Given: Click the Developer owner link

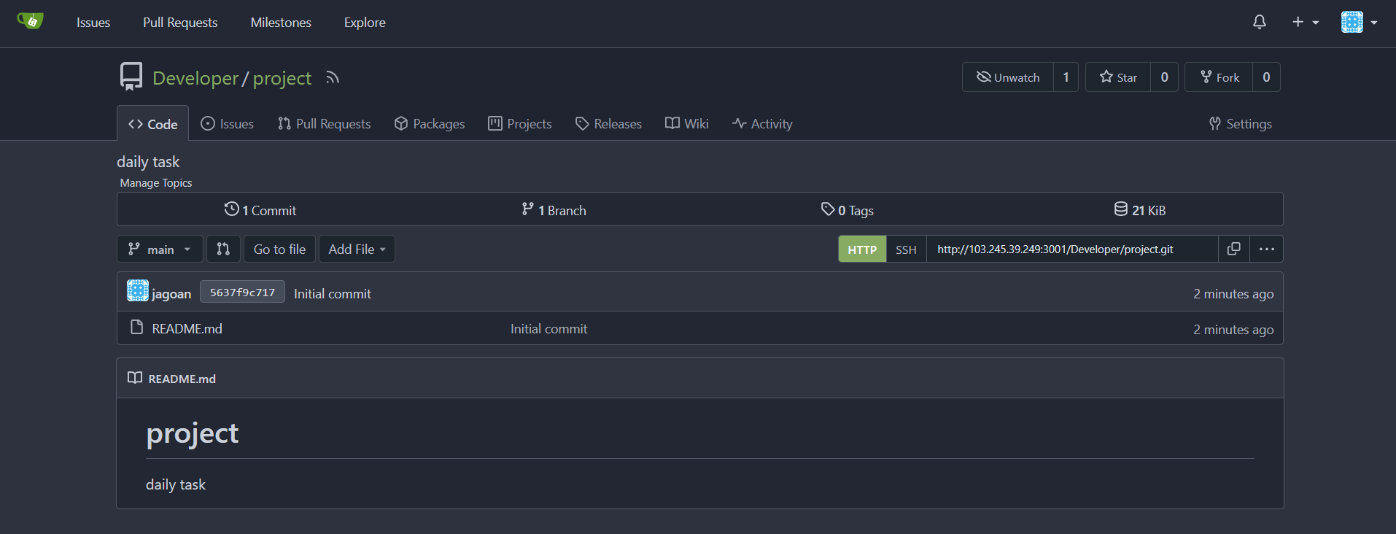Looking at the screenshot, I should click(195, 78).
